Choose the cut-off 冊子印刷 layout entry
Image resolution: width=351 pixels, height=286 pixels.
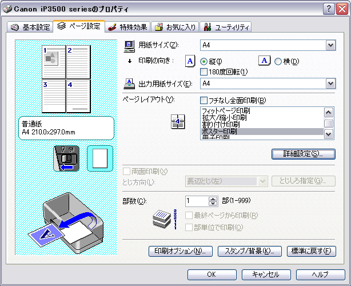click(262, 137)
